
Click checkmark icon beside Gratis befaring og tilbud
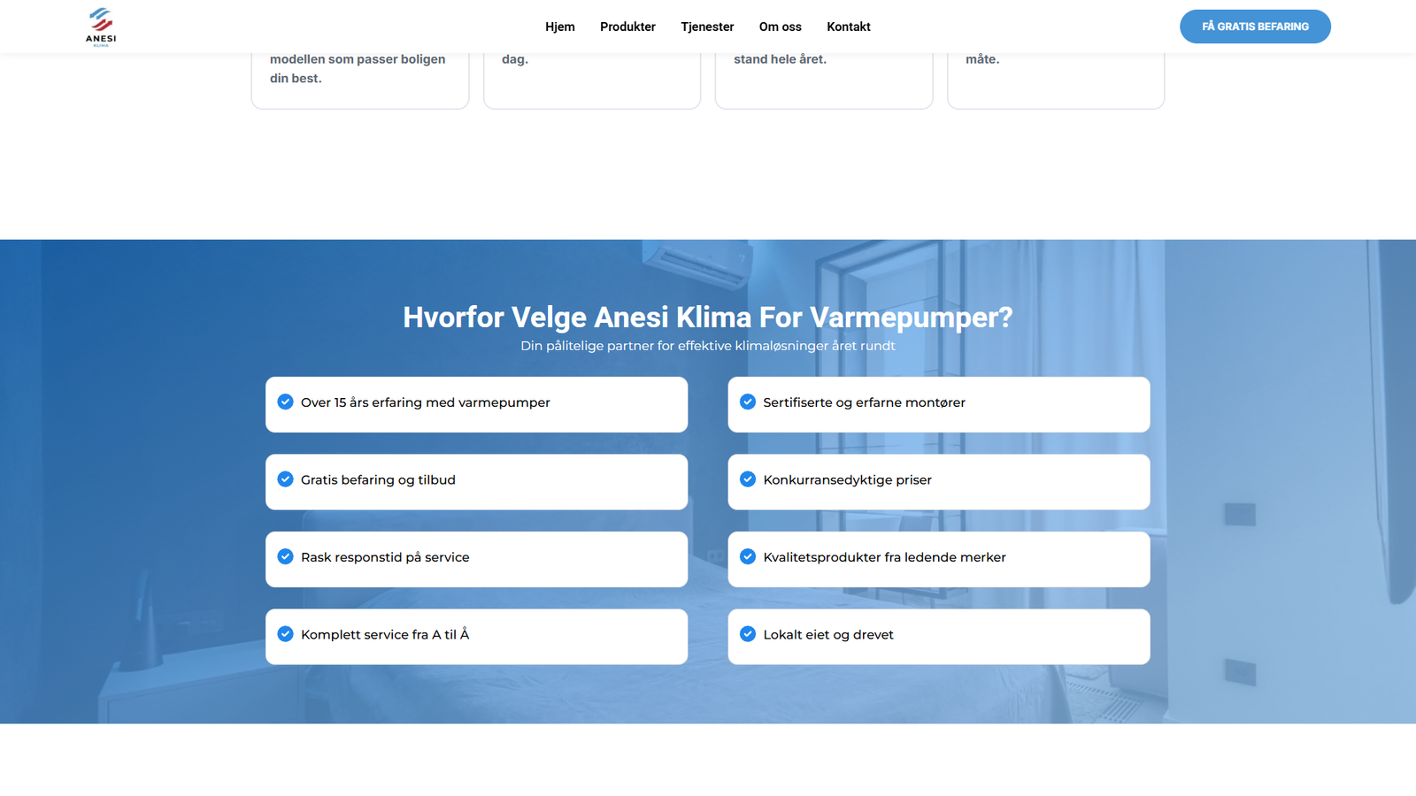point(285,479)
